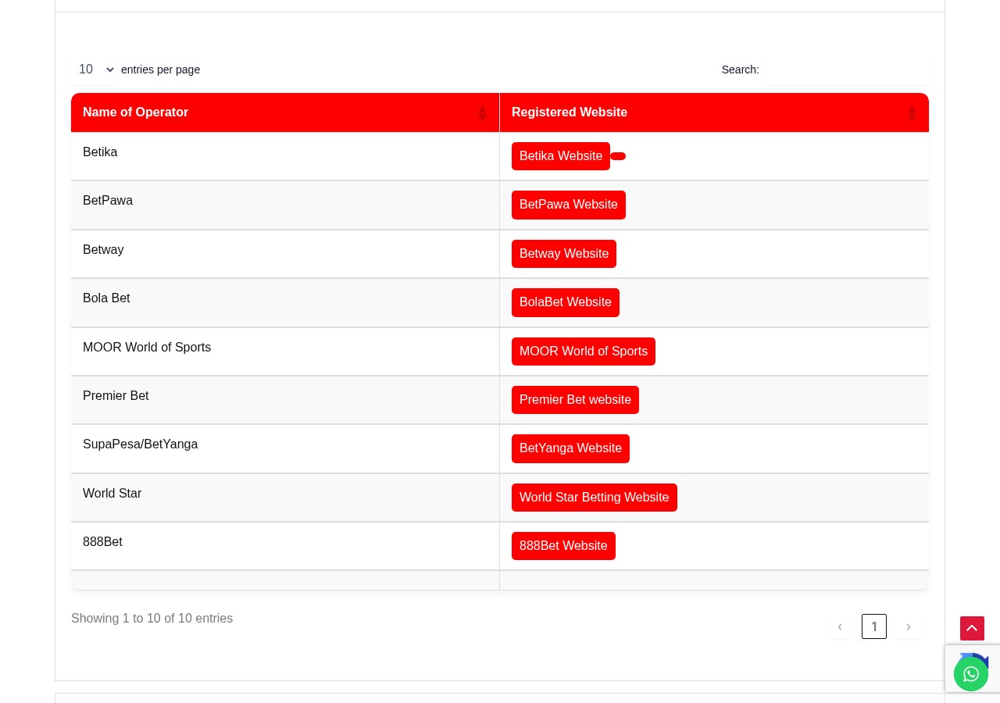This screenshot has height=703, width=1000.
Task: Open the BolaBet Website link
Action: (x=566, y=302)
